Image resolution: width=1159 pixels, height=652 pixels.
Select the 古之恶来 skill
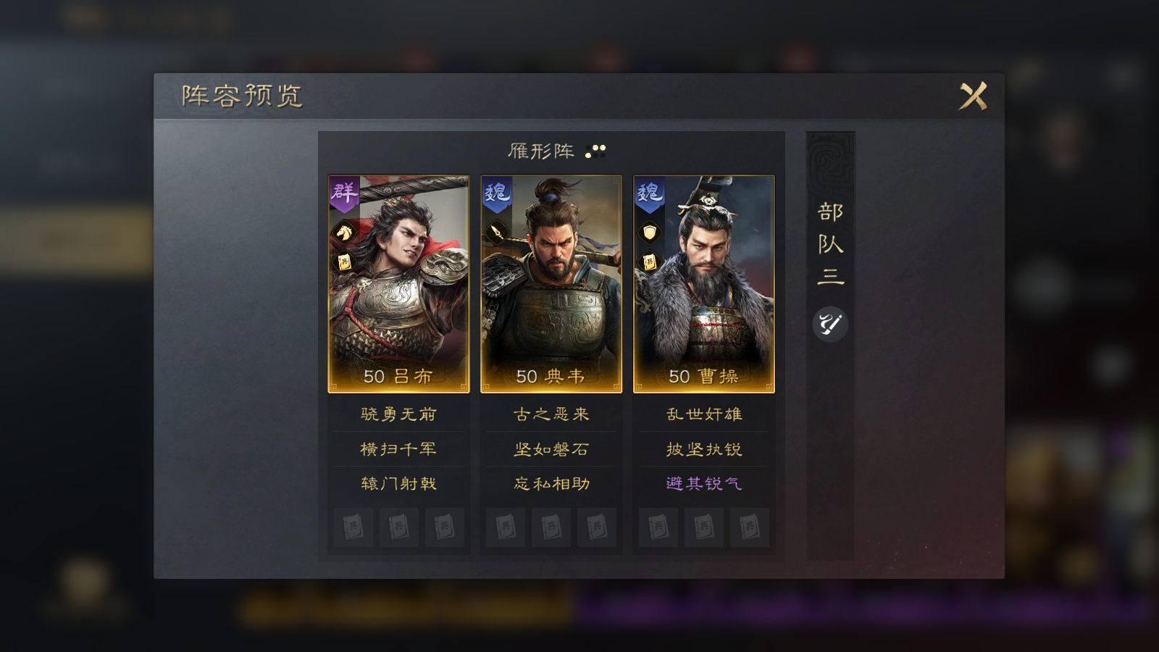(551, 414)
